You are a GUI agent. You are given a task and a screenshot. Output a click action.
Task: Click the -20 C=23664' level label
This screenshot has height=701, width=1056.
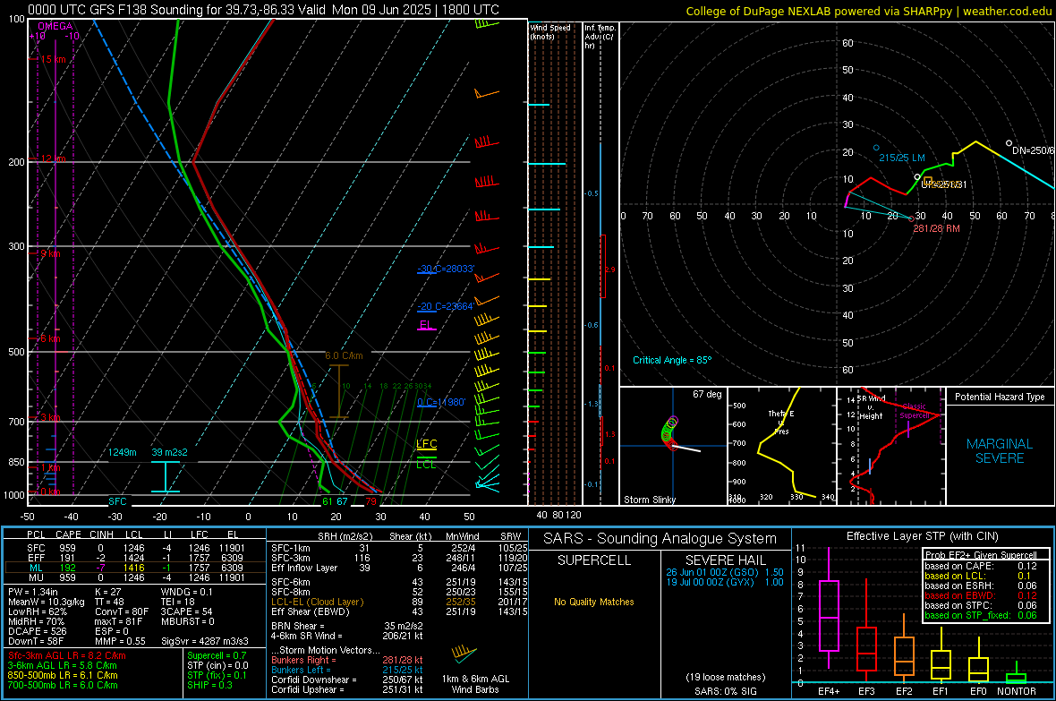point(446,306)
